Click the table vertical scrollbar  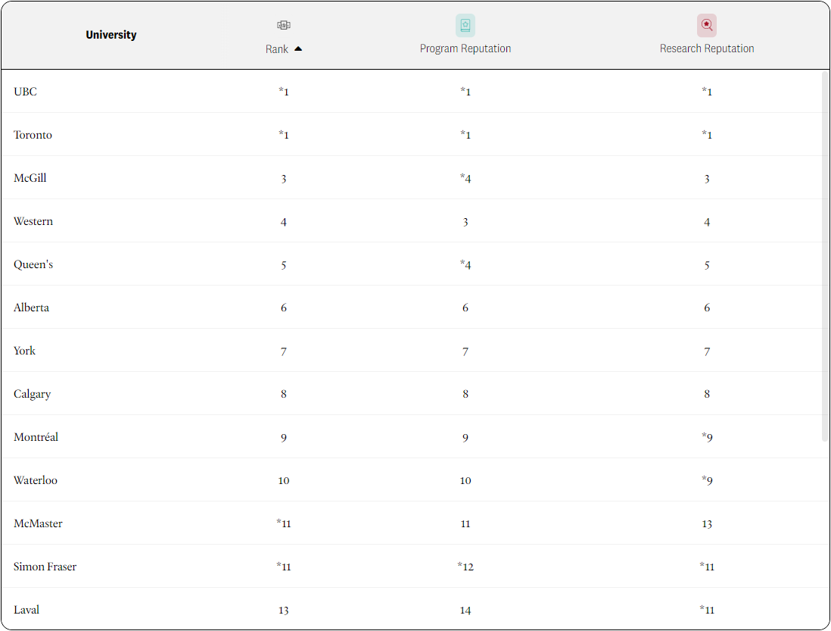[825, 257]
